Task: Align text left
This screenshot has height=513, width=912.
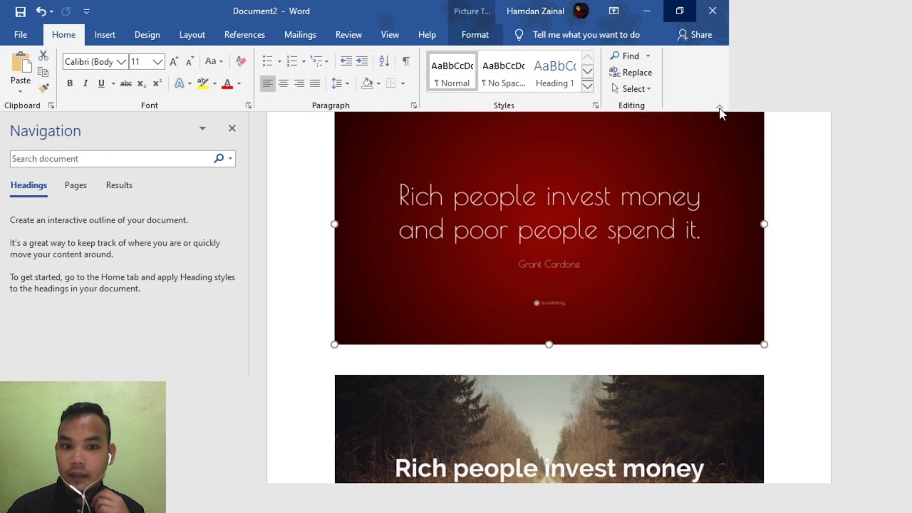Action: 267,83
